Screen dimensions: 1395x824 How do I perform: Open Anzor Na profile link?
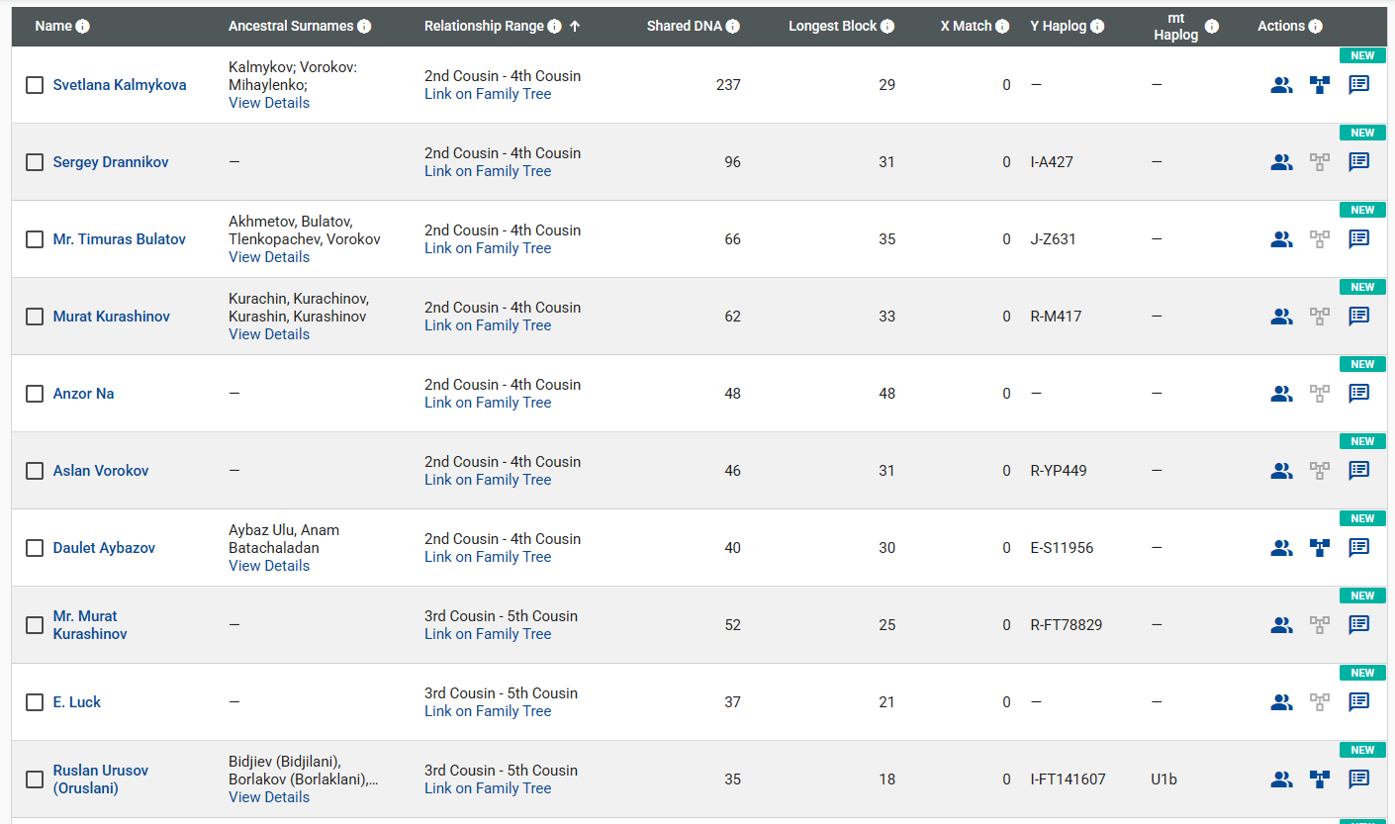click(84, 394)
